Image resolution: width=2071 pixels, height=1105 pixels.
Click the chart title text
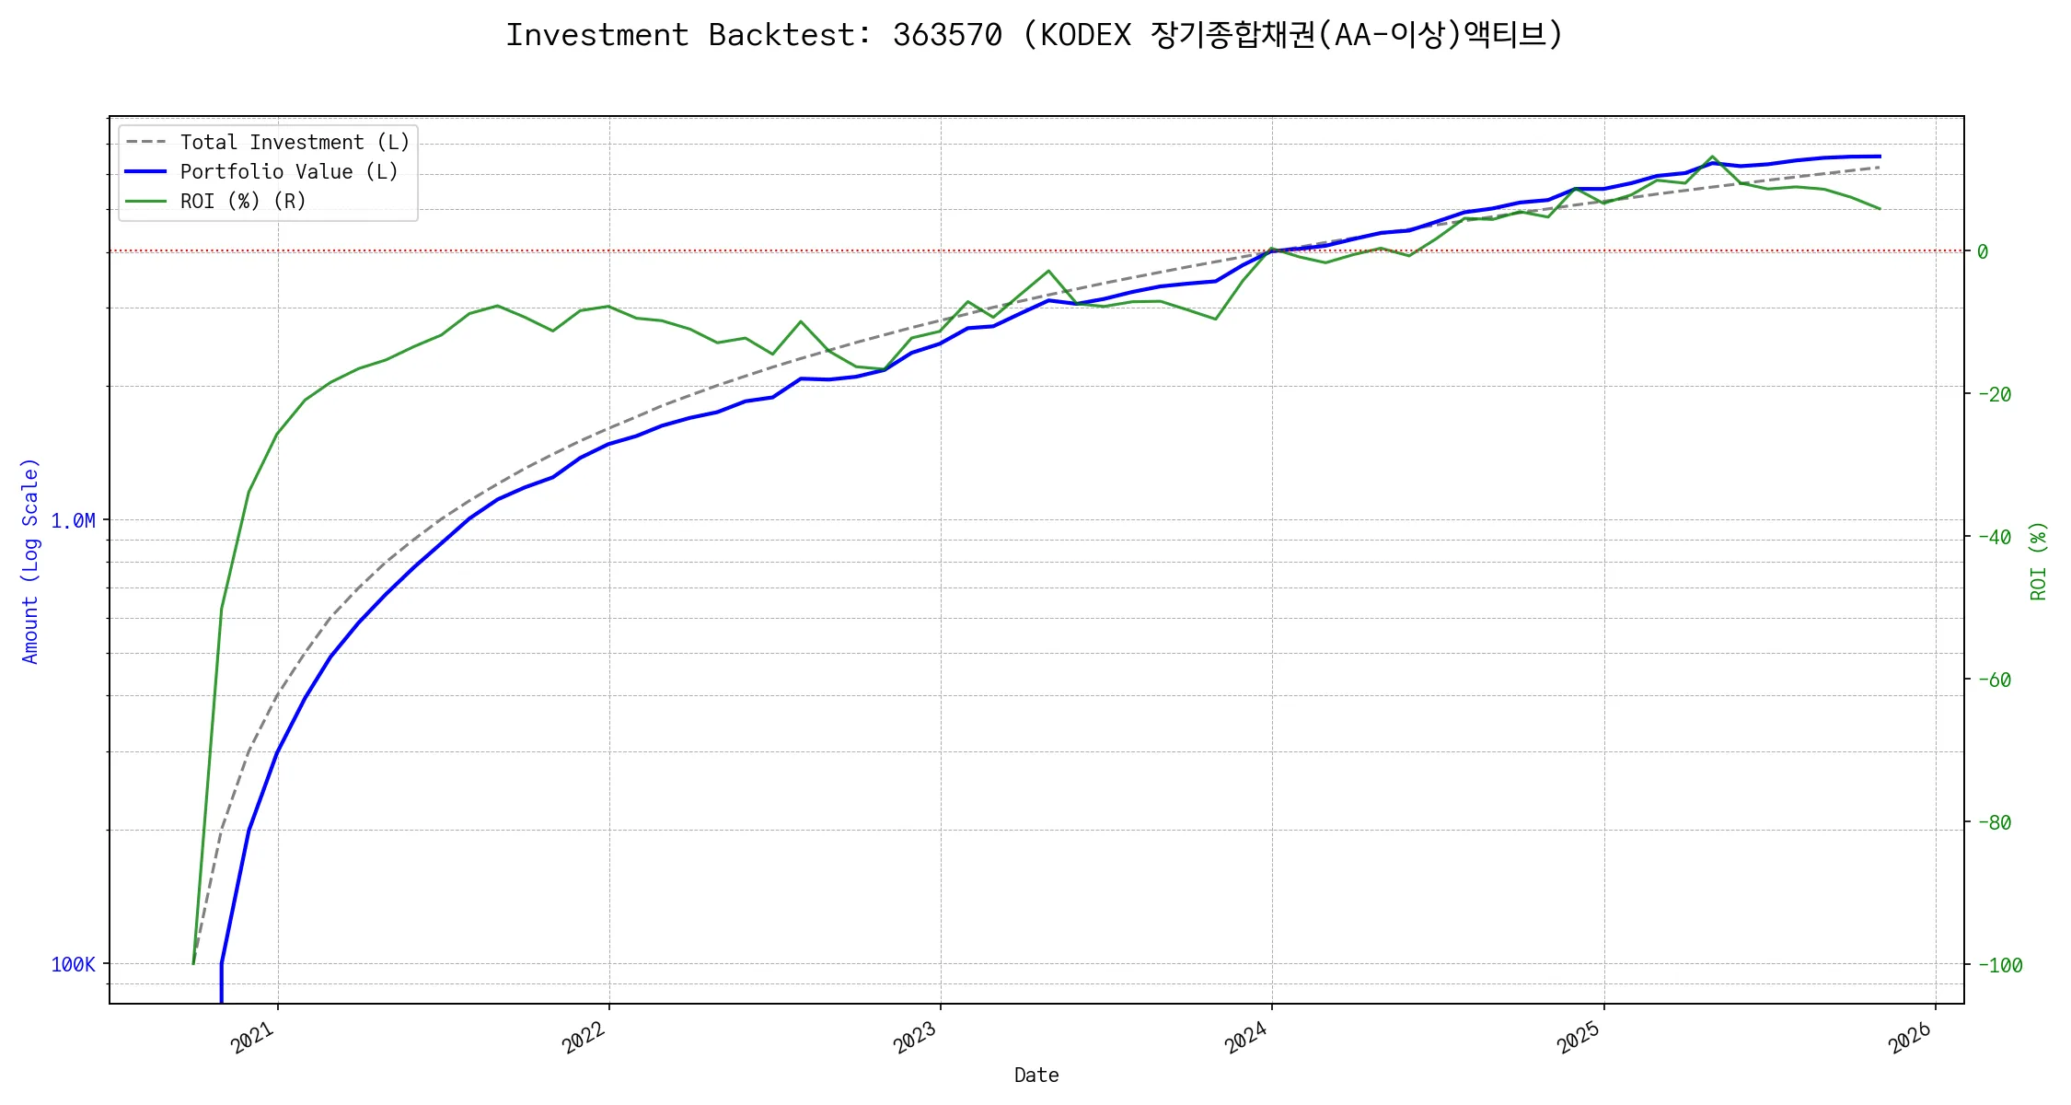pyautogui.click(x=1034, y=35)
